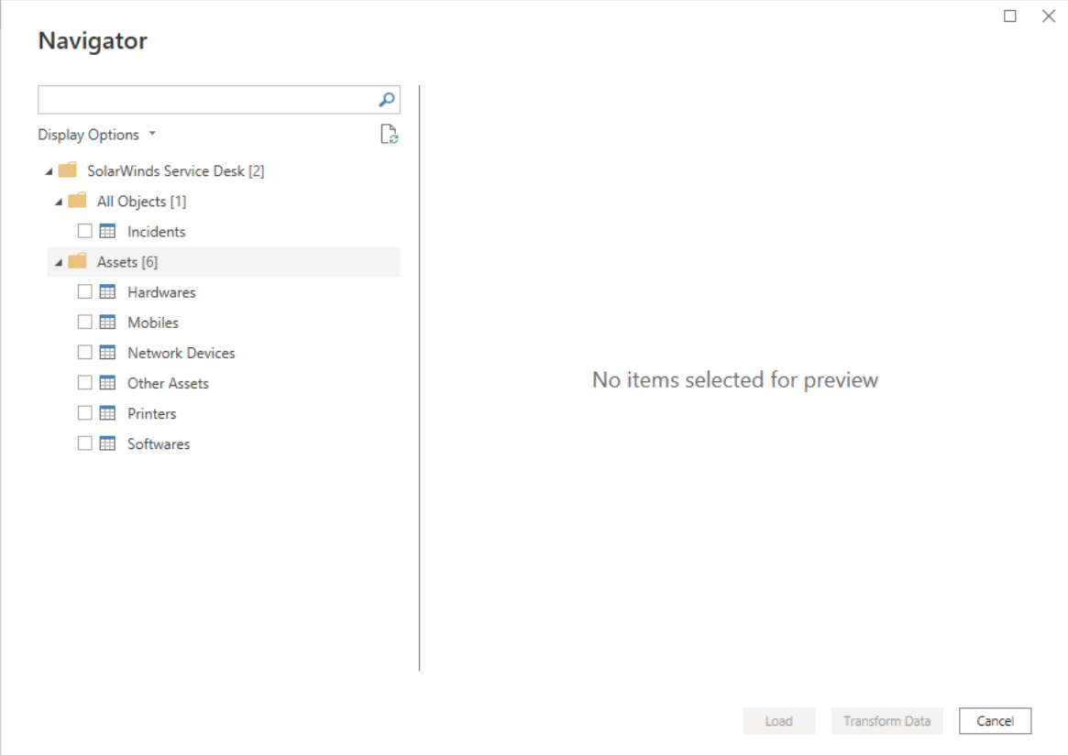Click the refresh preview page icon
Screen dimensions: 1068x755
(390, 135)
